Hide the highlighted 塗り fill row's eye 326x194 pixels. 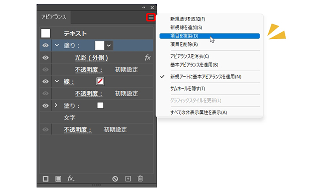(x=45, y=45)
